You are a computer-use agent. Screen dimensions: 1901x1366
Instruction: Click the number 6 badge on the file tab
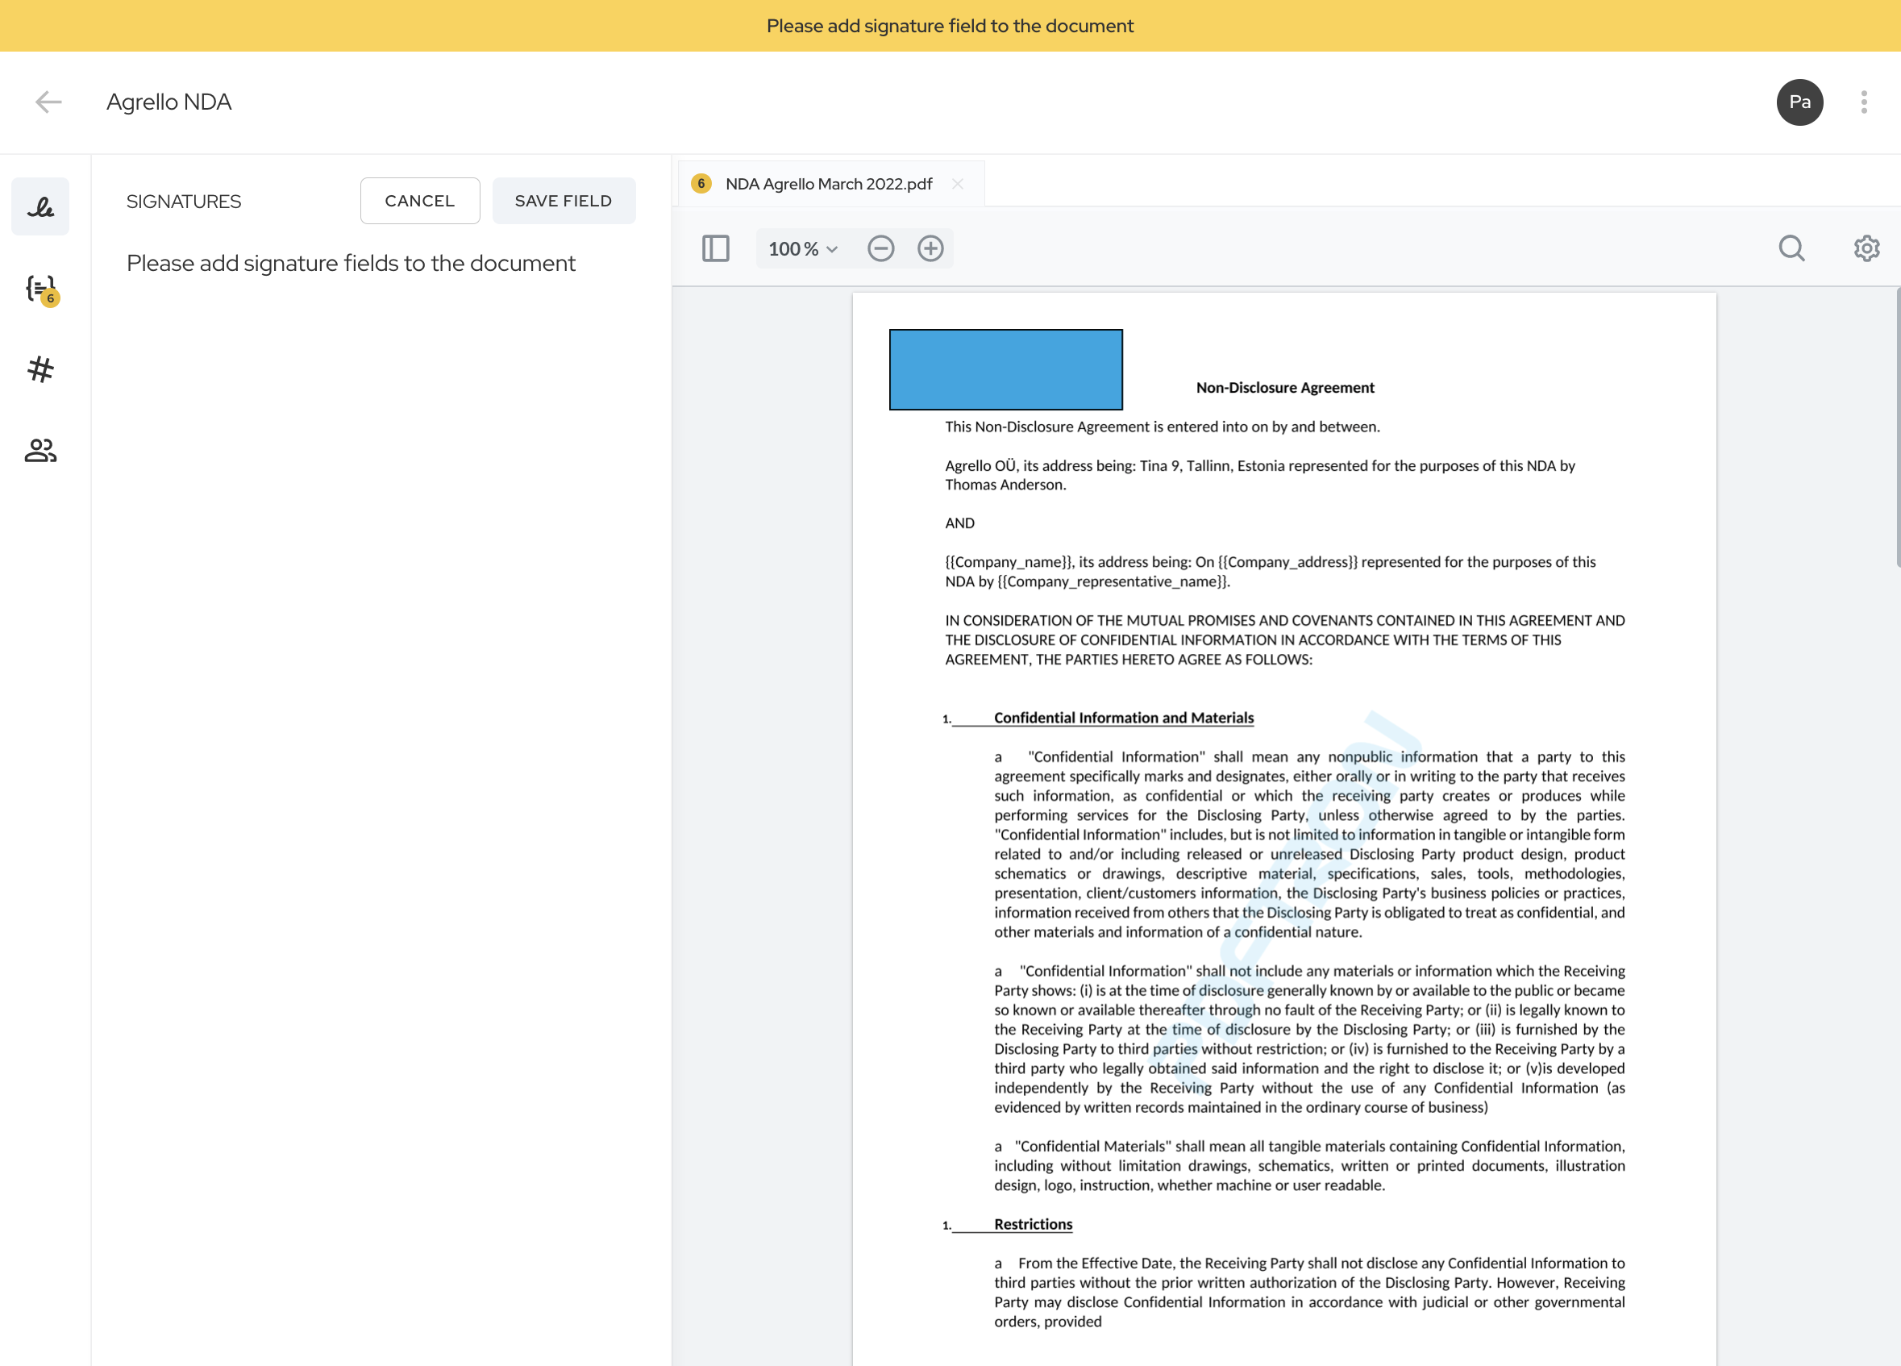click(x=701, y=184)
